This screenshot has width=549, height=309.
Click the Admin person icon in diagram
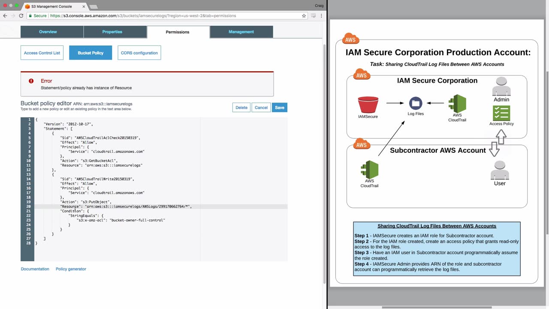pyautogui.click(x=501, y=87)
